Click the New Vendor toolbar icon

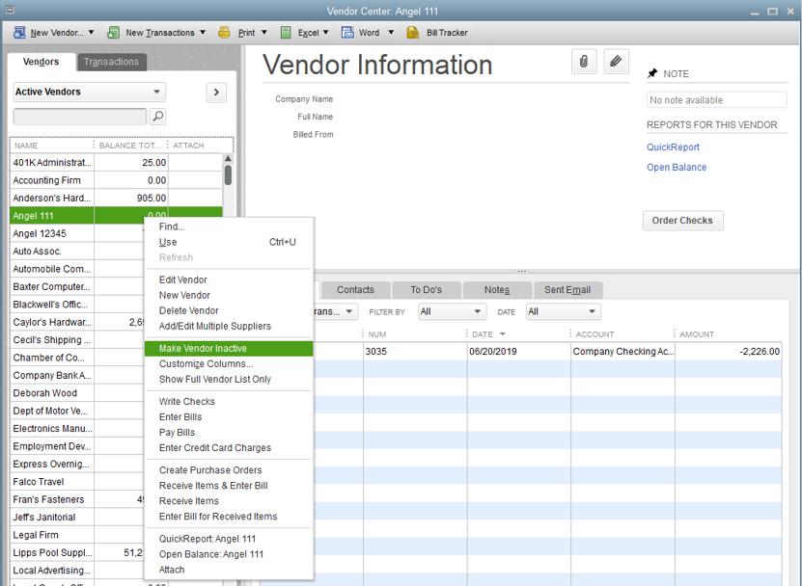coord(18,33)
